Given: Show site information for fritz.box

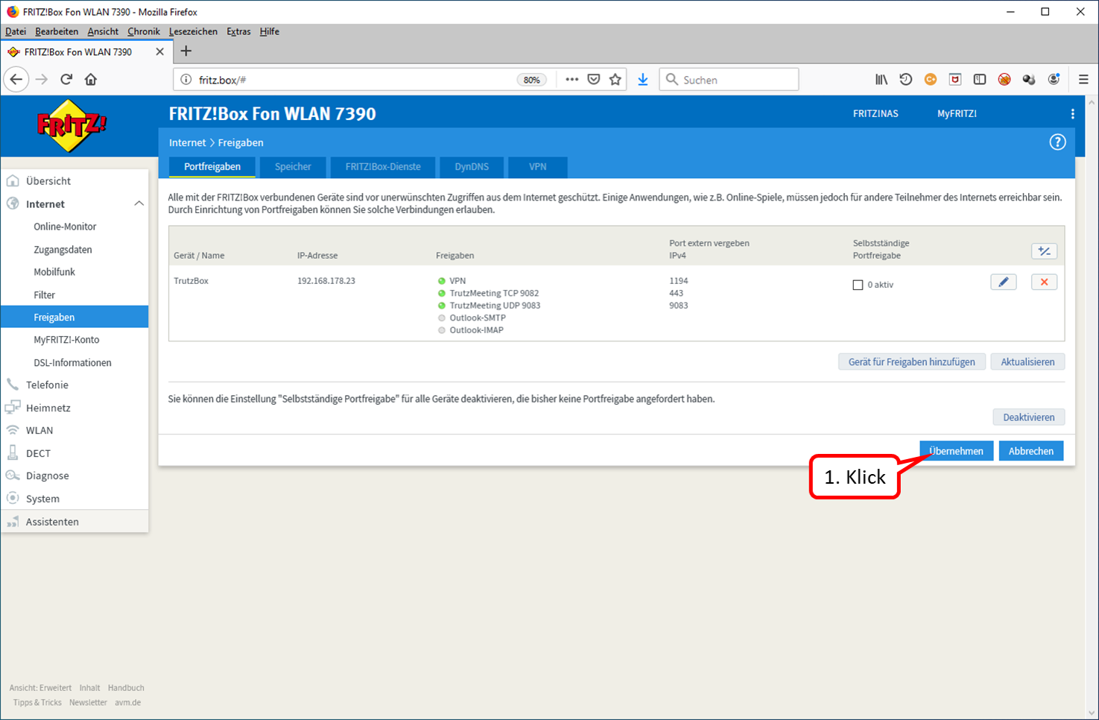Looking at the screenshot, I should point(186,80).
